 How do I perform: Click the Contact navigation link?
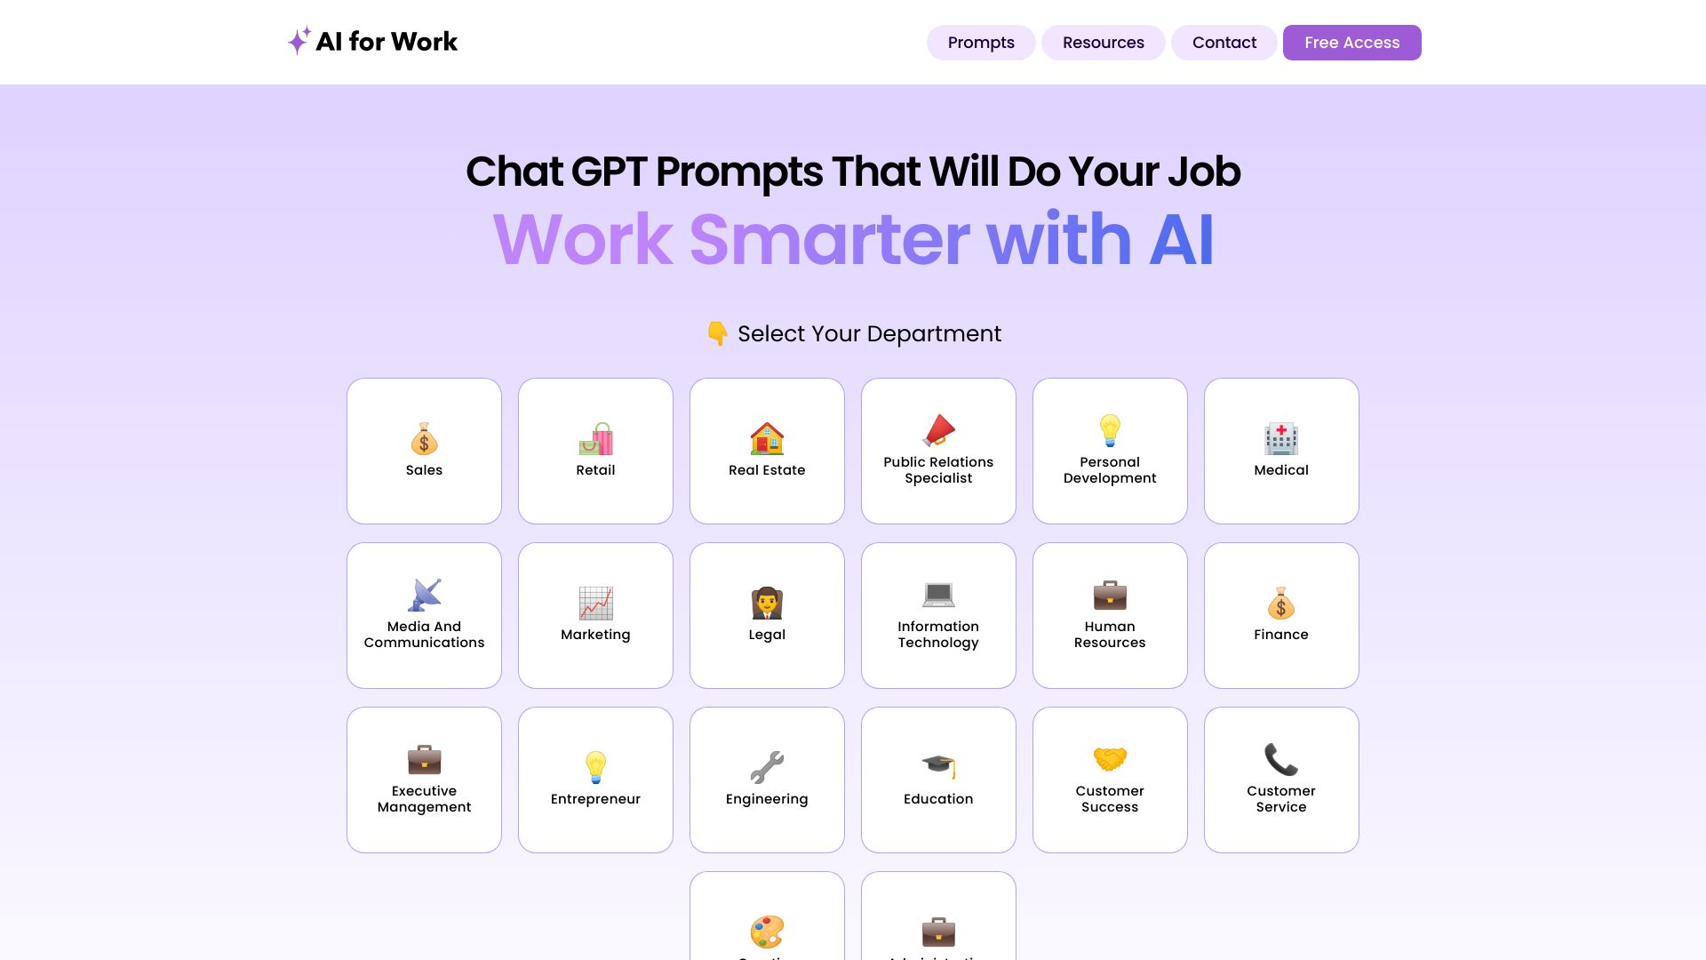[x=1224, y=42]
